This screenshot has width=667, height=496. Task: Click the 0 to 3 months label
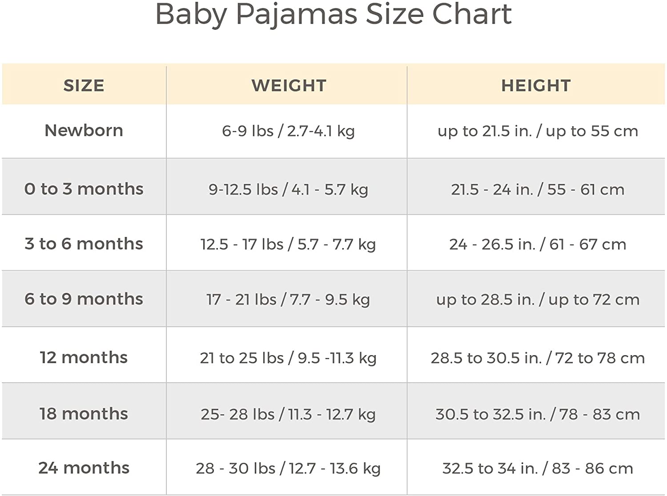84,189
